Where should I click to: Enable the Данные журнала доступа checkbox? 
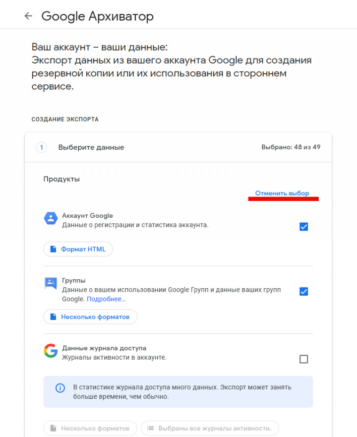tap(304, 359)
